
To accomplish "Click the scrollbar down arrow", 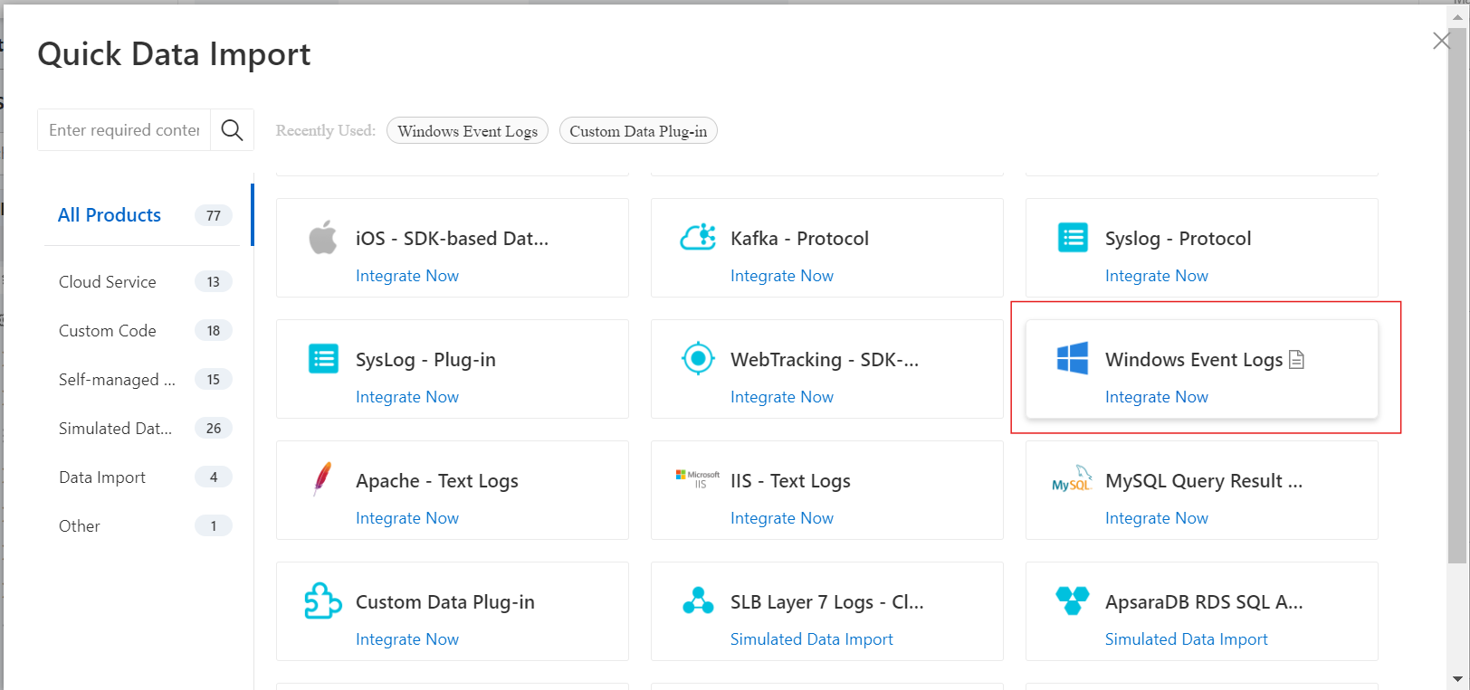I will [x=1456, y=678].
